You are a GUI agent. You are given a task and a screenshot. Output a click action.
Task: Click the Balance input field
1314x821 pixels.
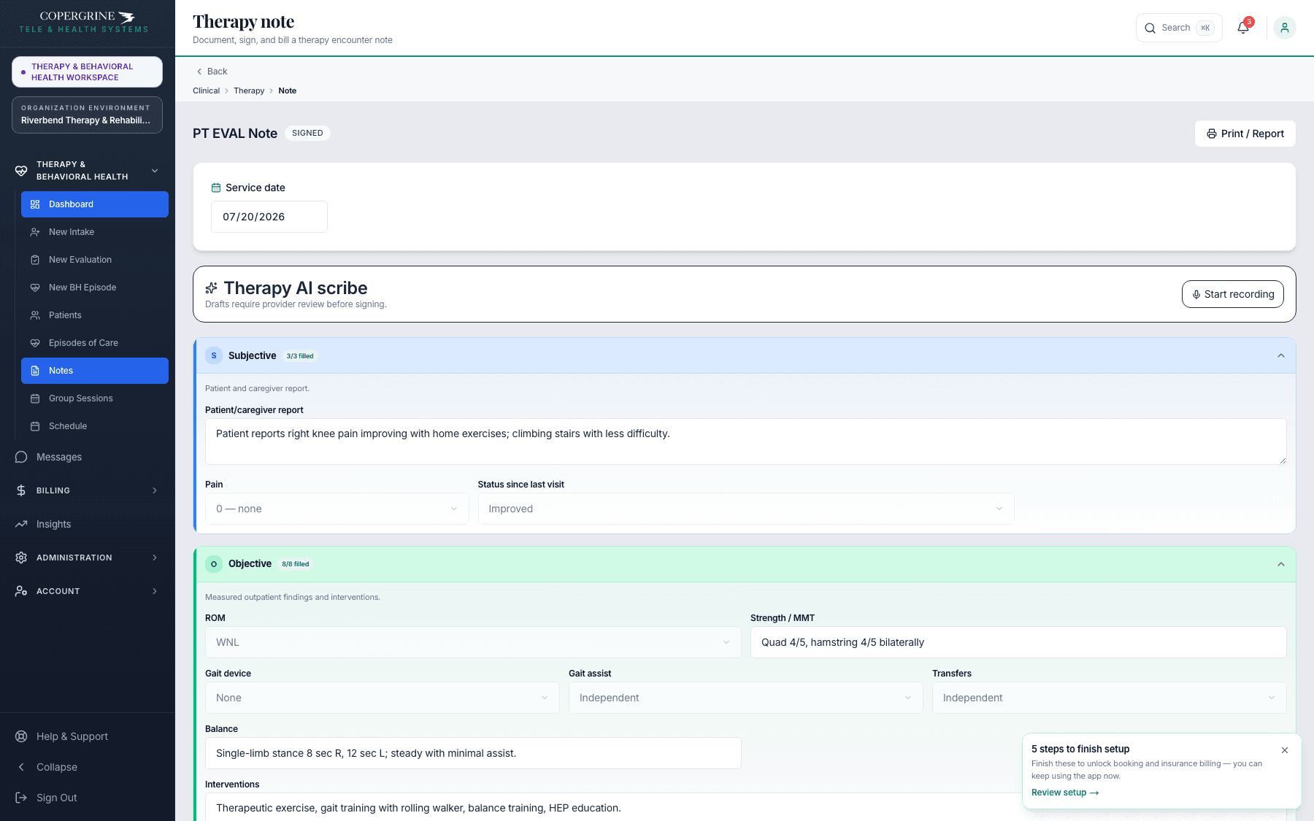(x=473, y=753)
